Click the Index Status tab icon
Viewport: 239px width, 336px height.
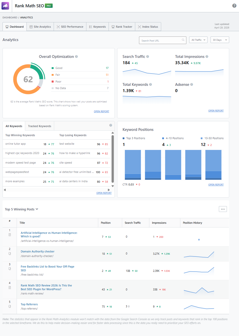[x=140, y=27]
